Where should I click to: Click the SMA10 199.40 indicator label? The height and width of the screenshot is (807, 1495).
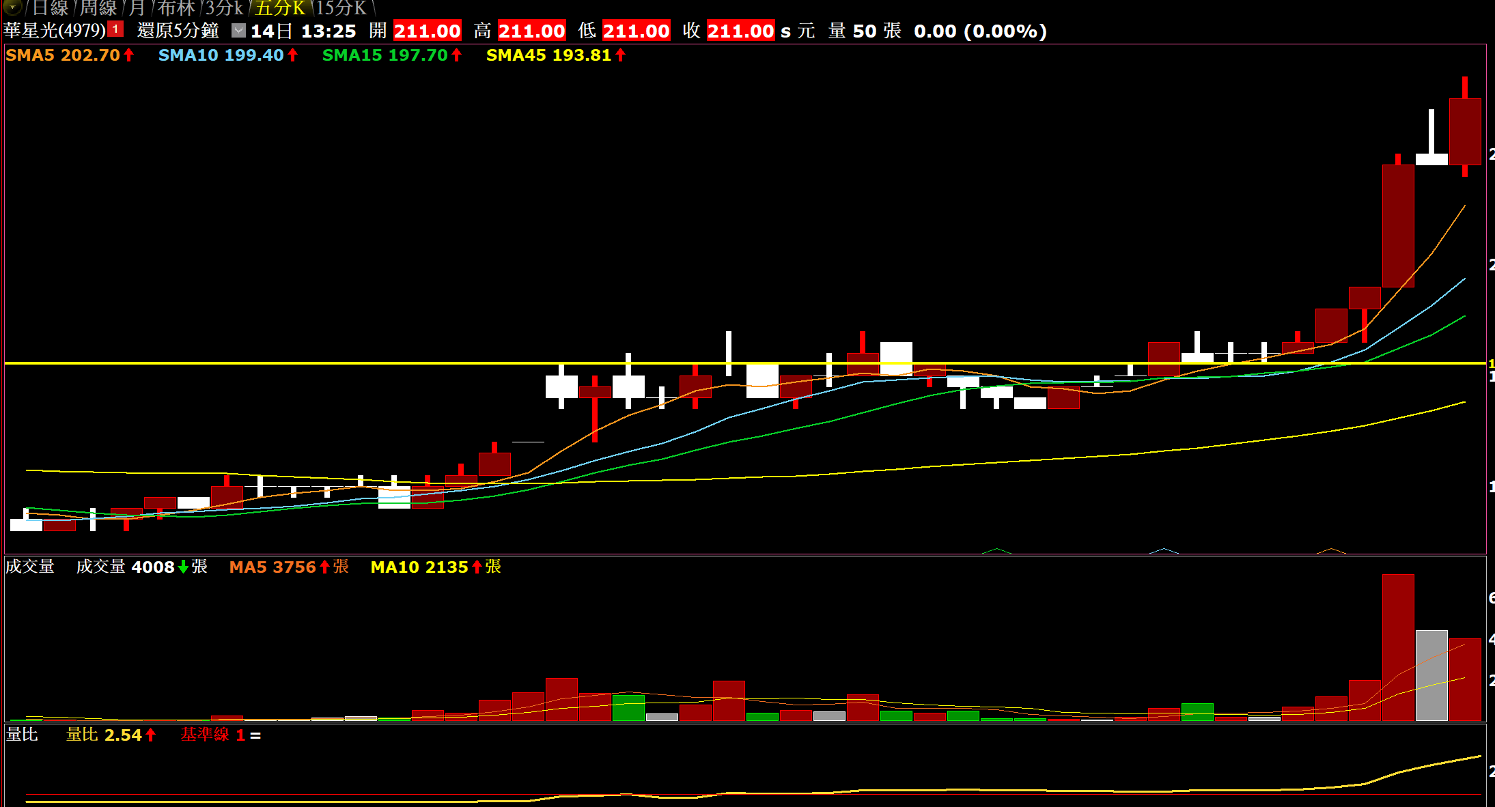[221, 55]
